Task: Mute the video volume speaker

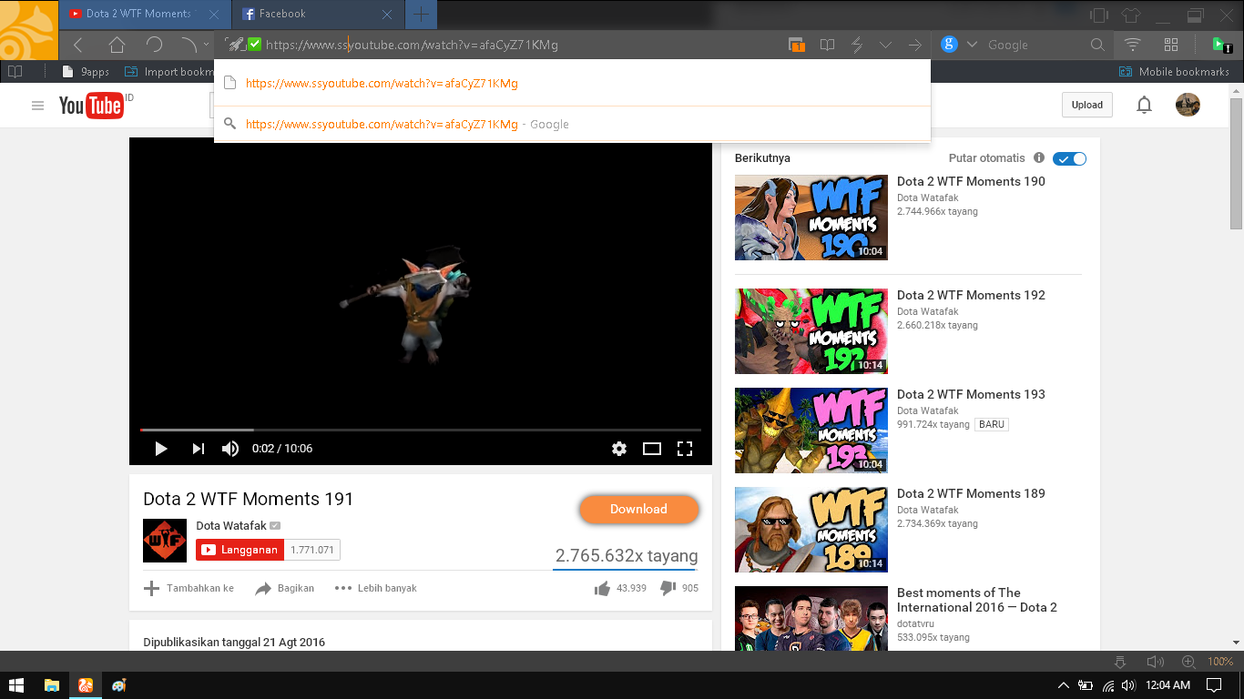Action: click(x=230, y=448)
